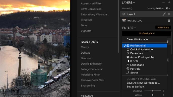
Task: Open the Professional workspace dropdown
Action: [x=146, y=33]
